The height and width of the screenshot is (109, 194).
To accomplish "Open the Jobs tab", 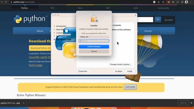I will coord(135,8).
